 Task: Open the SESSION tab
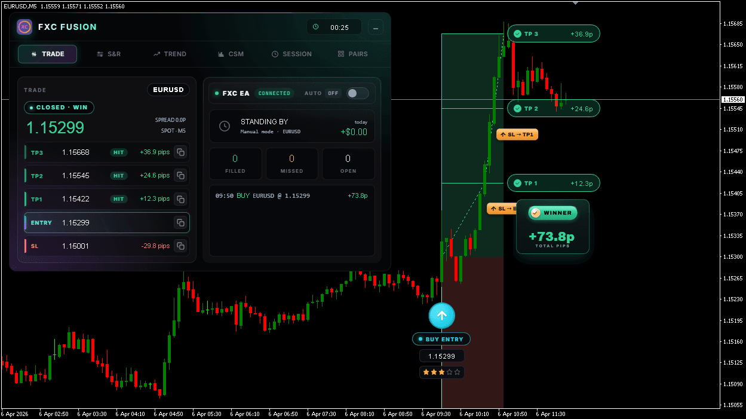point(291,54)
